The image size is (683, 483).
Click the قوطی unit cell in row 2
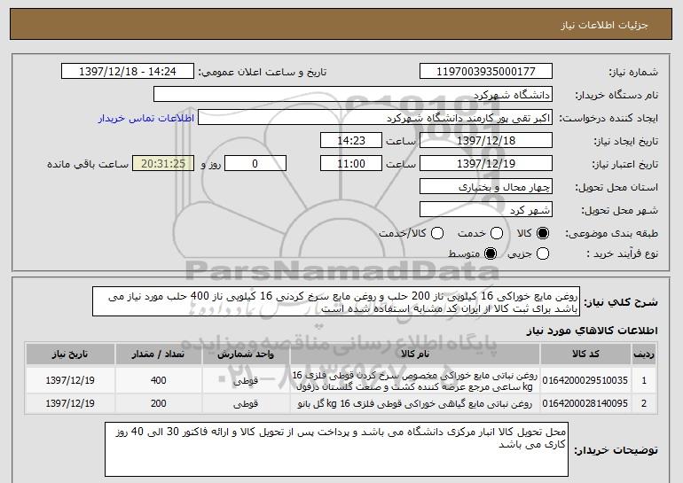click(246, 403)
